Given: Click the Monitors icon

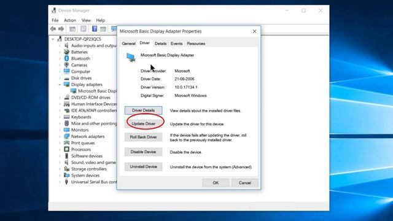Looking at the screenshot, I should pos(66,130).
